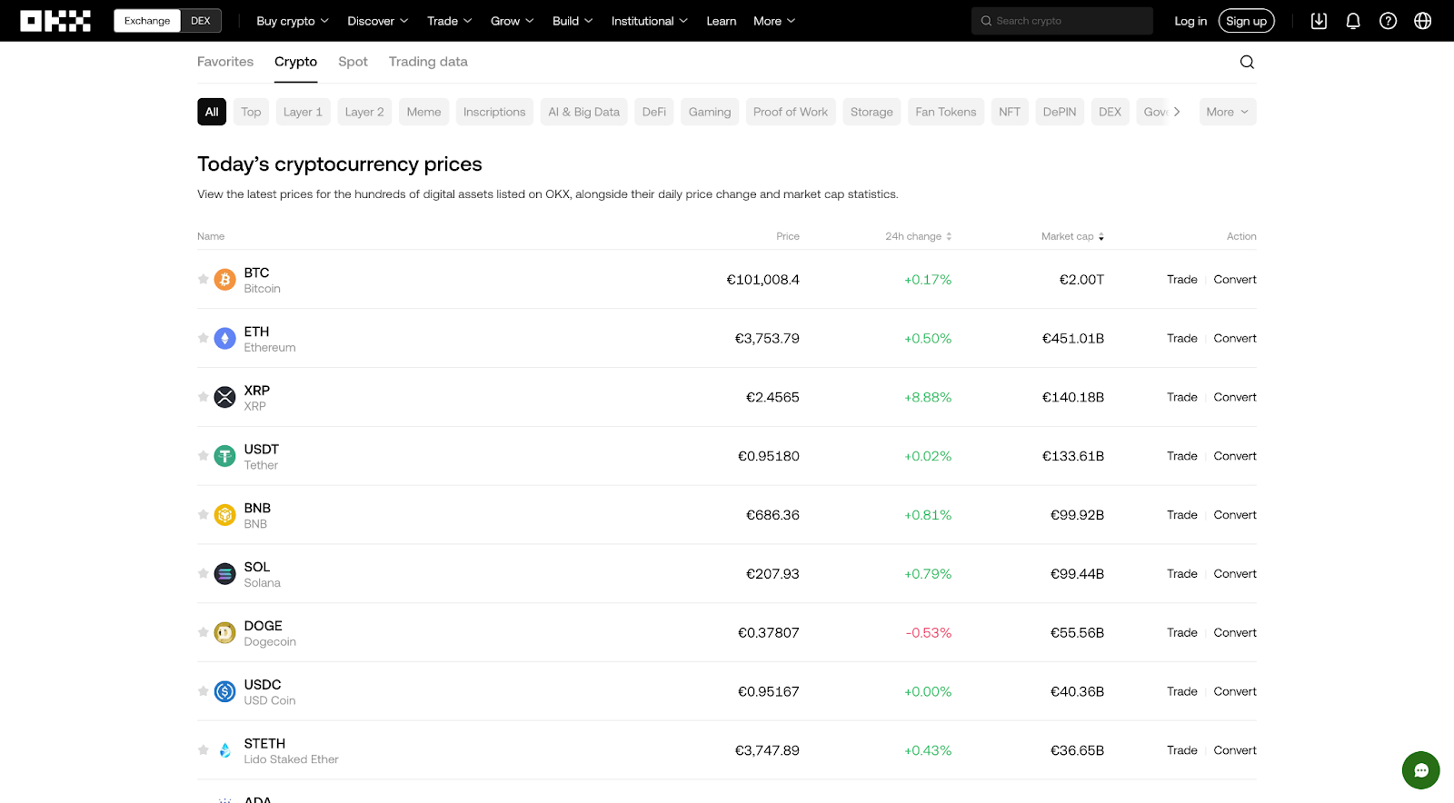Open notifications bell icon

(x=1353, y=21)
